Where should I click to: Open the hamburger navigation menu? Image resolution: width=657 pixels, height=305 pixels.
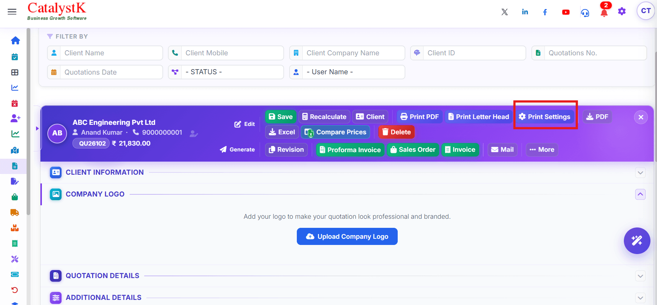tap(12, 12)
